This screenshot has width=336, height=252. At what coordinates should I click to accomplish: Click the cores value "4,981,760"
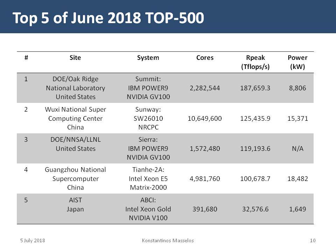coord(205,179)
